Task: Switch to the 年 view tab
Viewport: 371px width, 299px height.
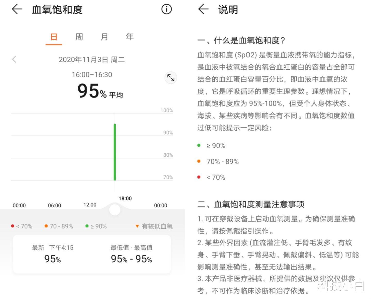Action: pos(129,37)
